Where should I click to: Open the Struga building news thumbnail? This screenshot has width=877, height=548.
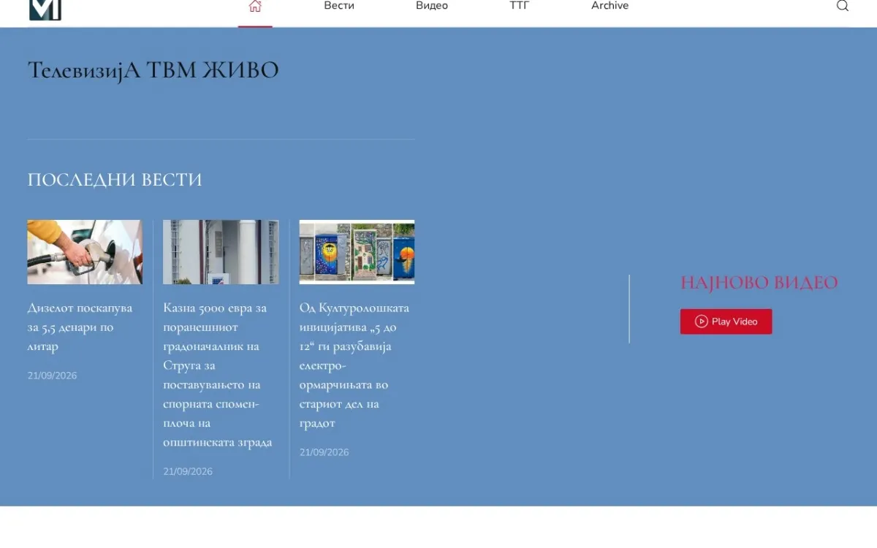click(x=221, y=252)
